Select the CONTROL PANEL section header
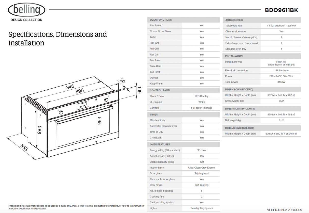This screenshot has width=309, height=213. [x=160, y=90]
